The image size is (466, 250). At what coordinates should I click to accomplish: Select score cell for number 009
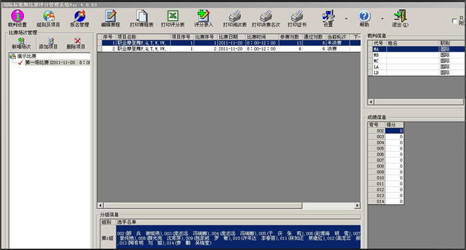tap(394, 172)
